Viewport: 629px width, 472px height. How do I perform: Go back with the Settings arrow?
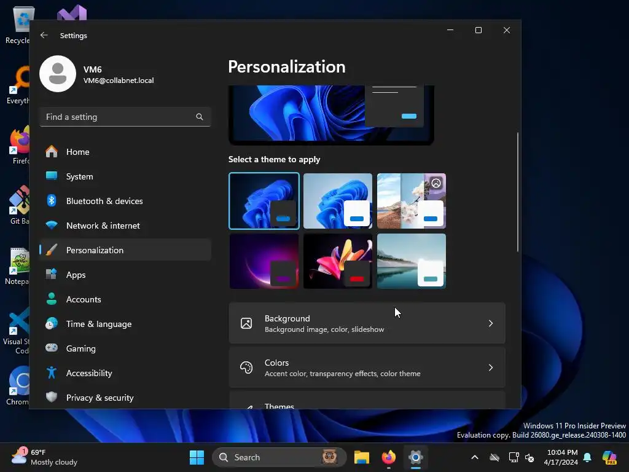coord(44,35)
